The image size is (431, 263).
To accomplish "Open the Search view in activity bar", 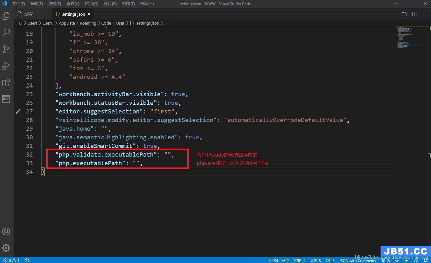I will [x=6, y=32].
